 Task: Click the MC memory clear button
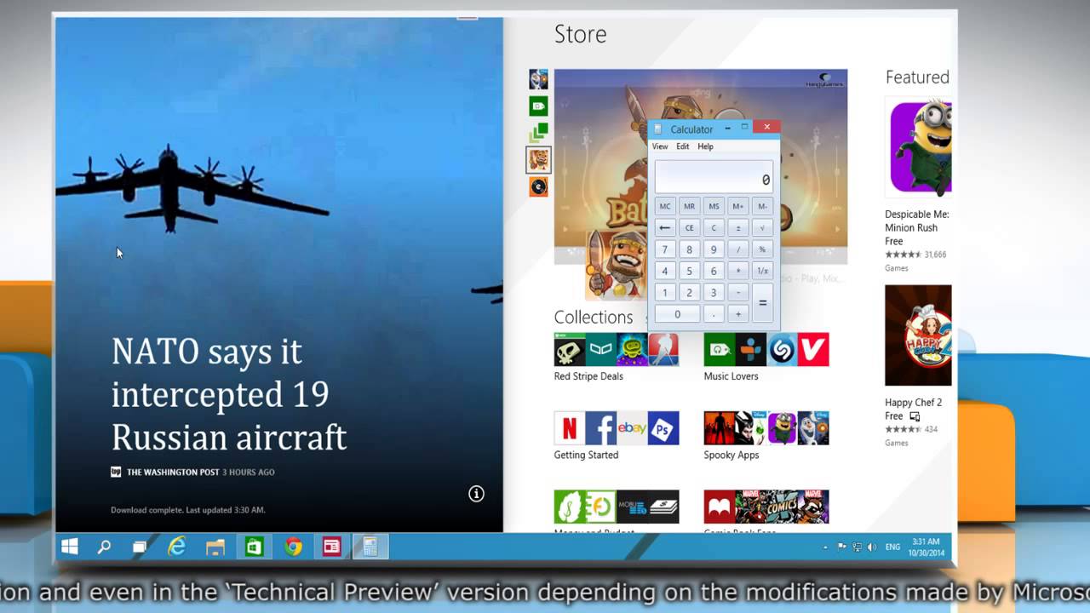click(x=665, y=206)
